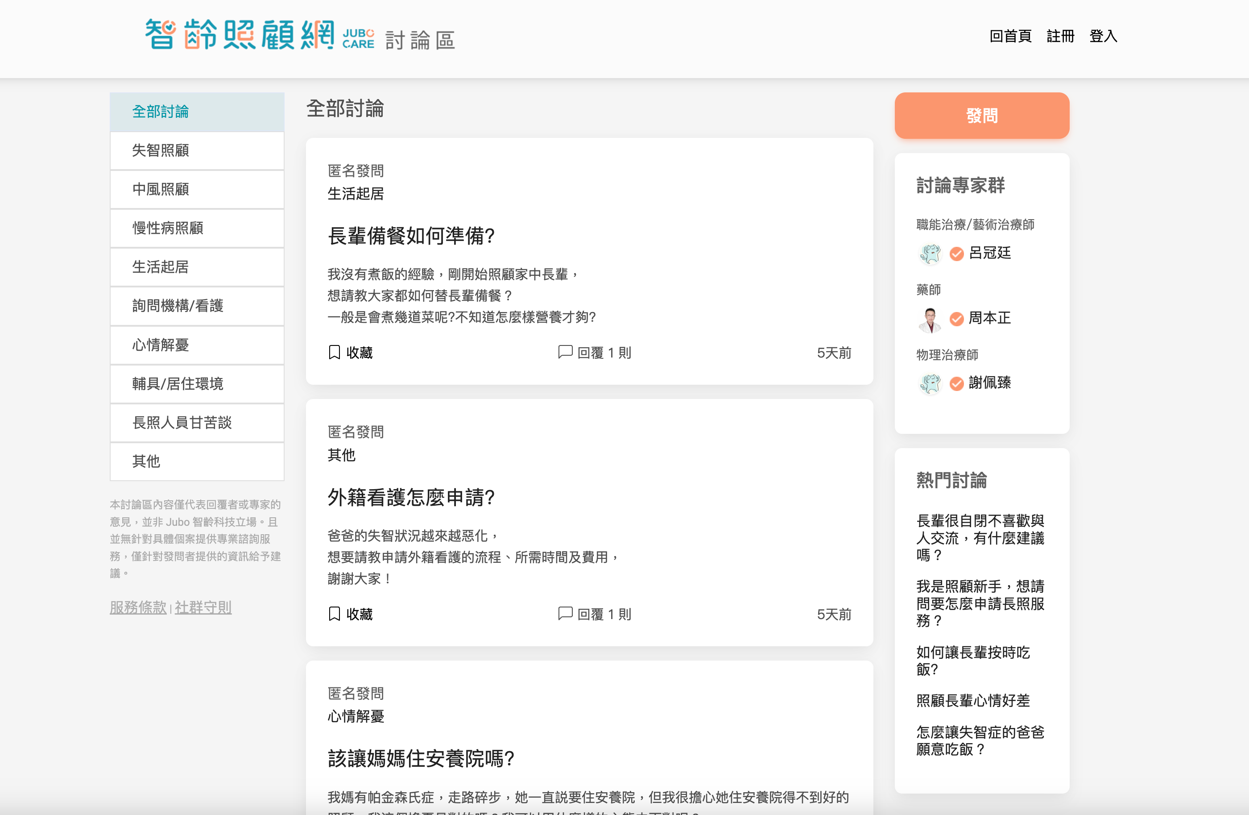1249x815 pixels.
Task: Open hot topic 長輩很自閉不喜歡與人交流
Action: click(x=980, y=538)
